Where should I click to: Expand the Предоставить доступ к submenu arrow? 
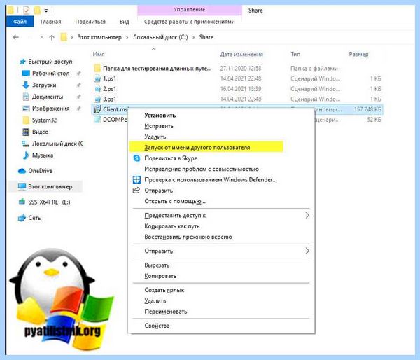coord(307,215)
